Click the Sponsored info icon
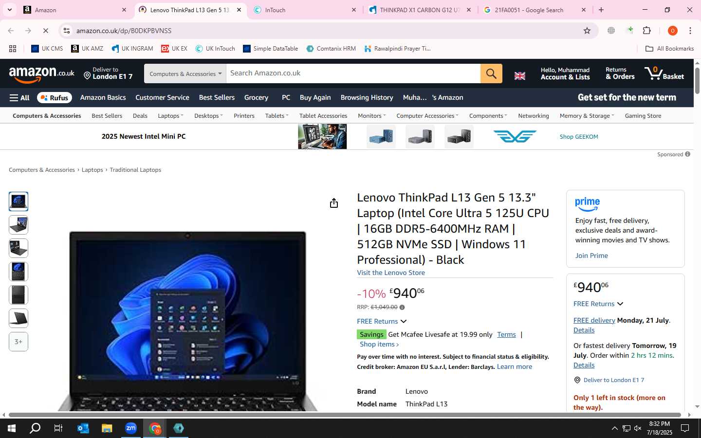 click(x=687, y=154)
